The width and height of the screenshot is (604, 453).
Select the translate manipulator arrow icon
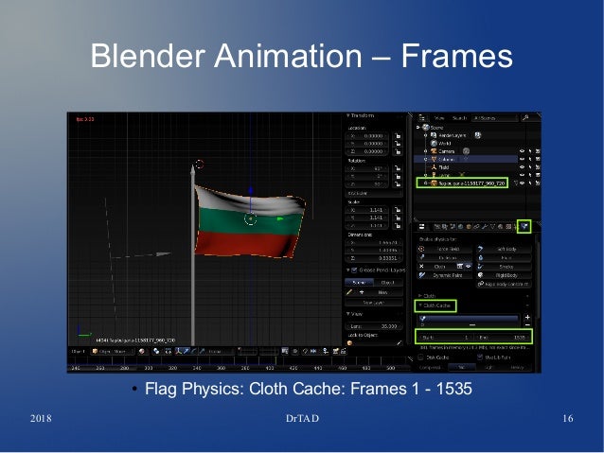[x=187, y=351]
